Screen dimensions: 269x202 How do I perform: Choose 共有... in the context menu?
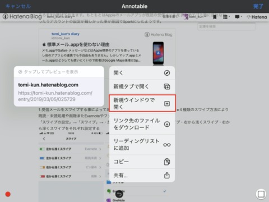click(x=142, y=175)
